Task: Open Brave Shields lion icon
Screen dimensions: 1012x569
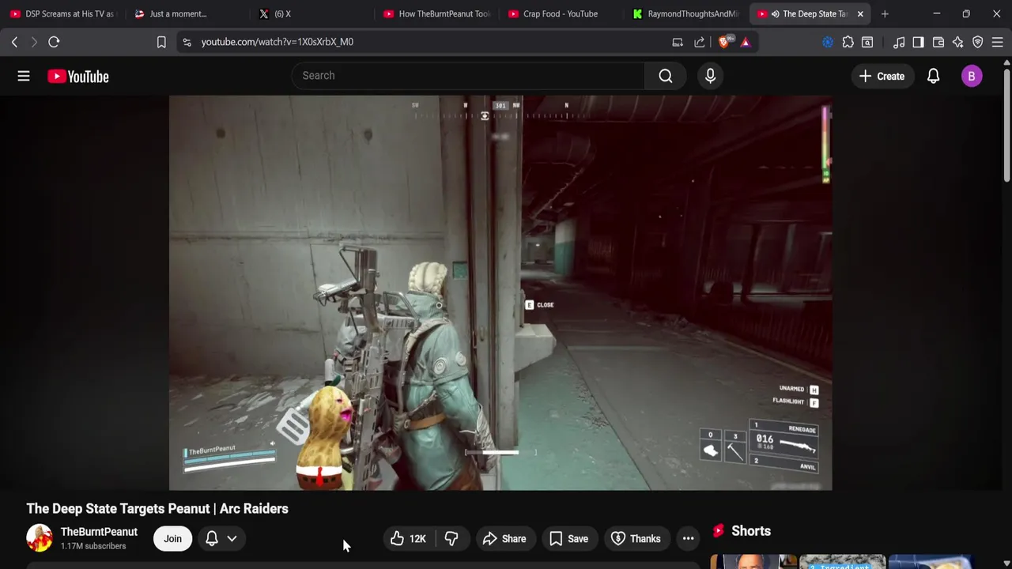Action: click(x=723, y=42)
